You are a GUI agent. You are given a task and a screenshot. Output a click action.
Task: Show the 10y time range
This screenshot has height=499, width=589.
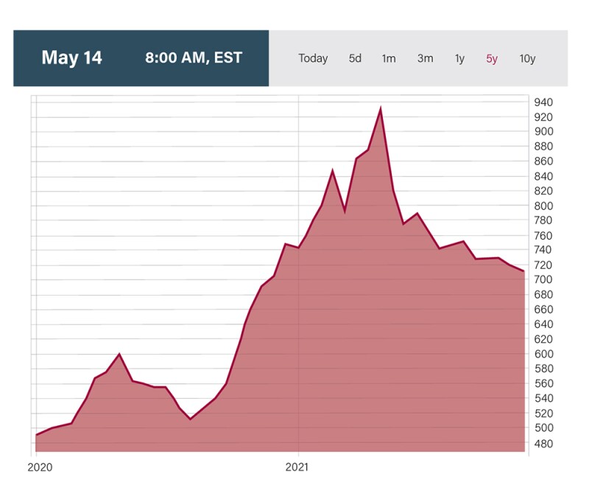click(527, 59)
